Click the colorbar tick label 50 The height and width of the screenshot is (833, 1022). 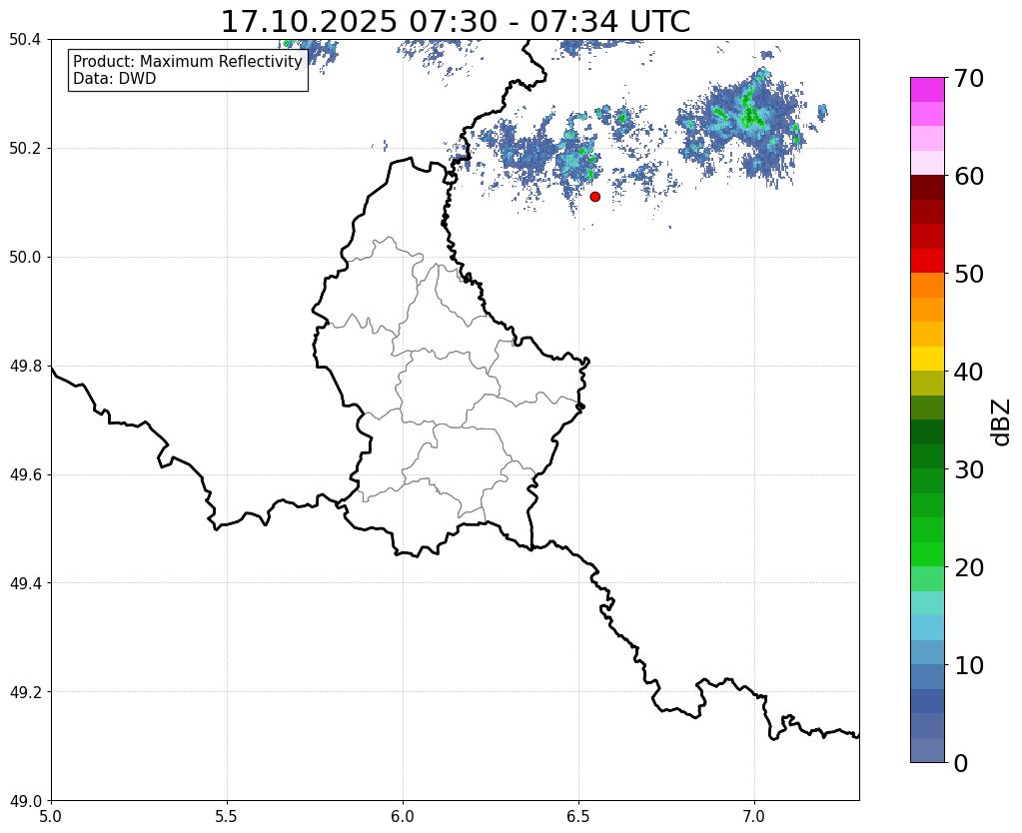point(969,274)
